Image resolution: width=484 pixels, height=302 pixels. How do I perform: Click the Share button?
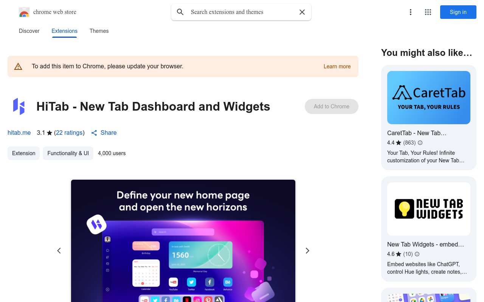tap(104, 133)
